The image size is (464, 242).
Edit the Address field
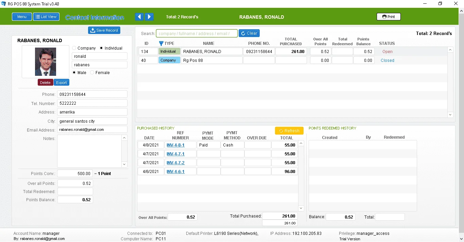point(92,112)
